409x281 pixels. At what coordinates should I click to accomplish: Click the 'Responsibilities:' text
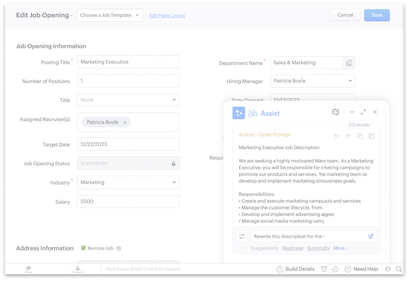click(257, 194)
